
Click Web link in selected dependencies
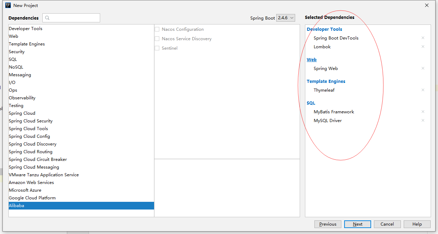click(x=312, y=60)
